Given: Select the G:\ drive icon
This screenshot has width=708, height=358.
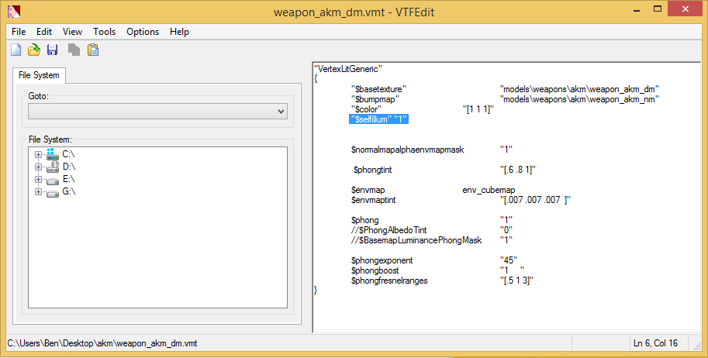Looking at the screenshot, I should pos(53,193).
